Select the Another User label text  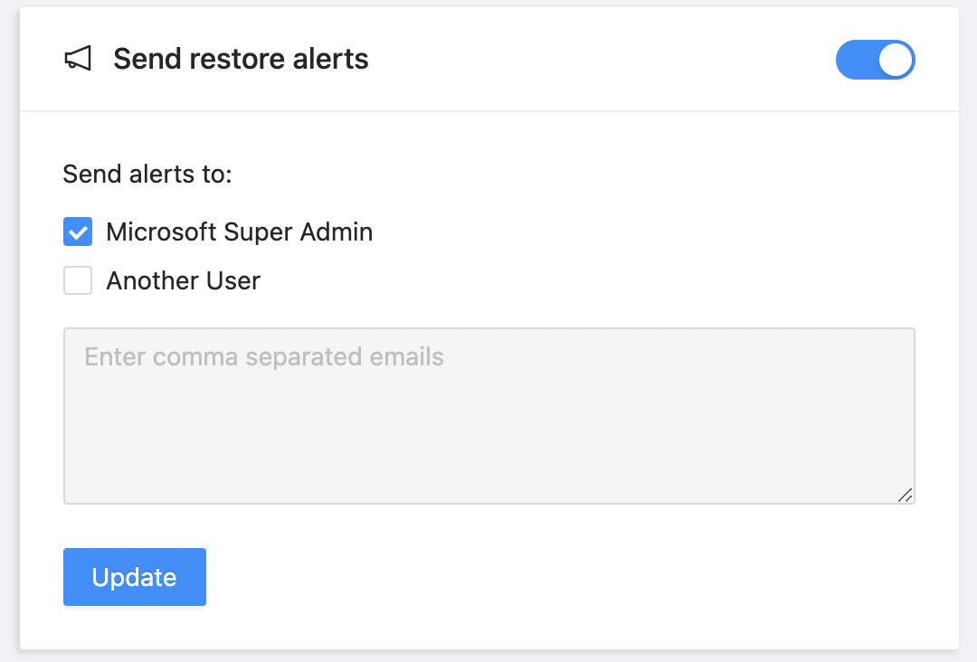183,281
